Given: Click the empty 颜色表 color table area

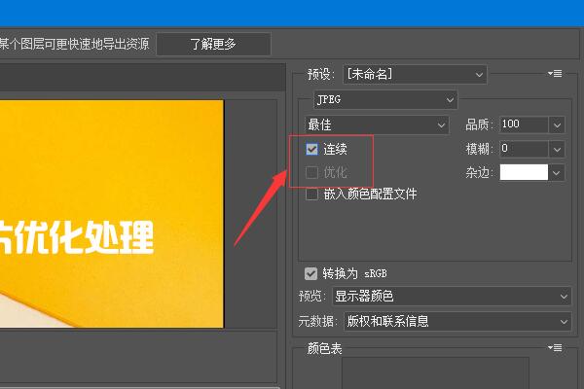Looking at the screenshot, I should tap(435, 373).
